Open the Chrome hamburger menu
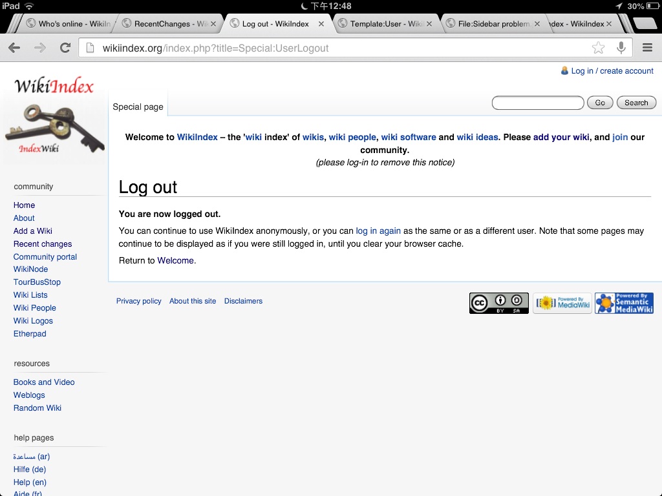 [647, 48]
